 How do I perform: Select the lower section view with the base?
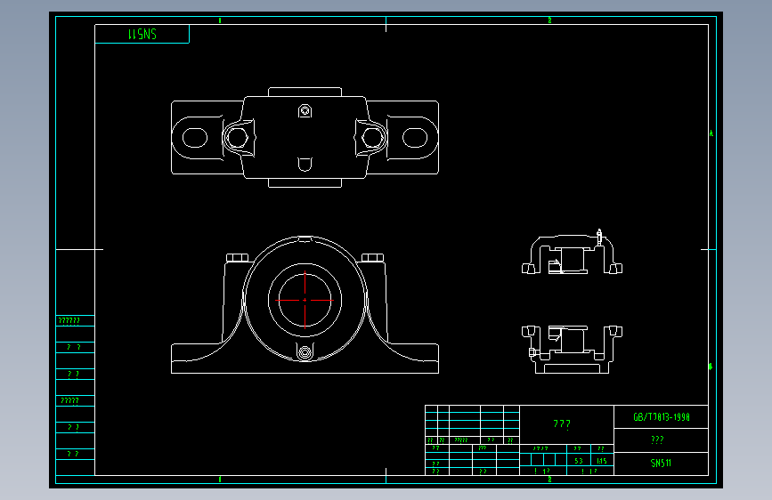pyautogui.click(x=573, y=350)
